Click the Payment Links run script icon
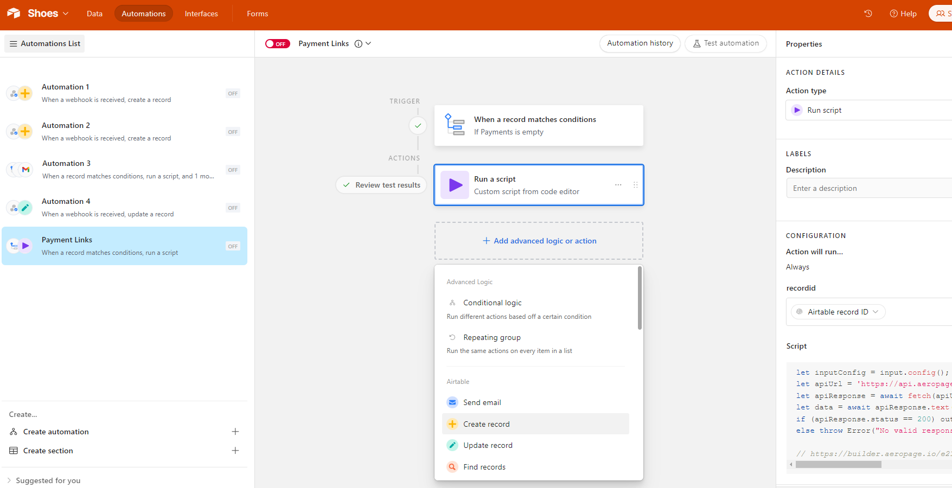 (x=25, y=246)
